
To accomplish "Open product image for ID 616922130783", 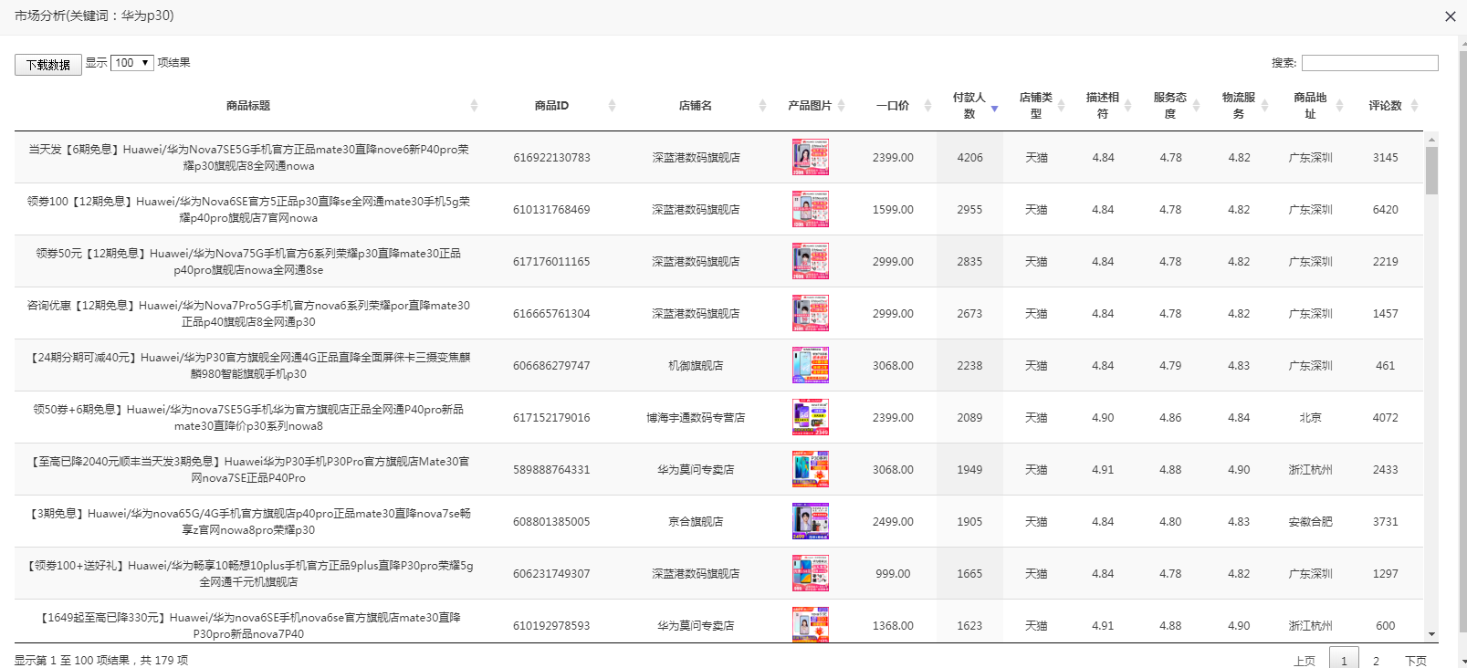I will [x=811, y=157].
